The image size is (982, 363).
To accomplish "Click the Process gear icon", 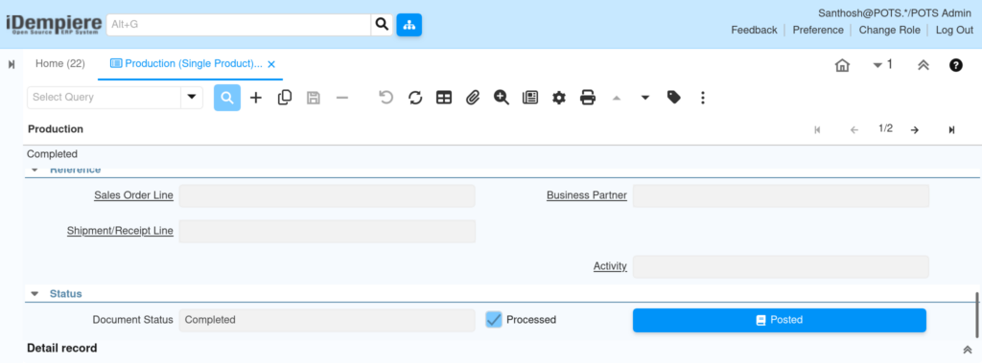I will click(x=559, y=98).
